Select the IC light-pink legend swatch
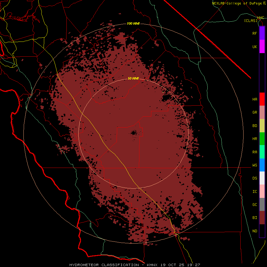Viewport: 267px width, 267px height. click(x=262, y=191)
